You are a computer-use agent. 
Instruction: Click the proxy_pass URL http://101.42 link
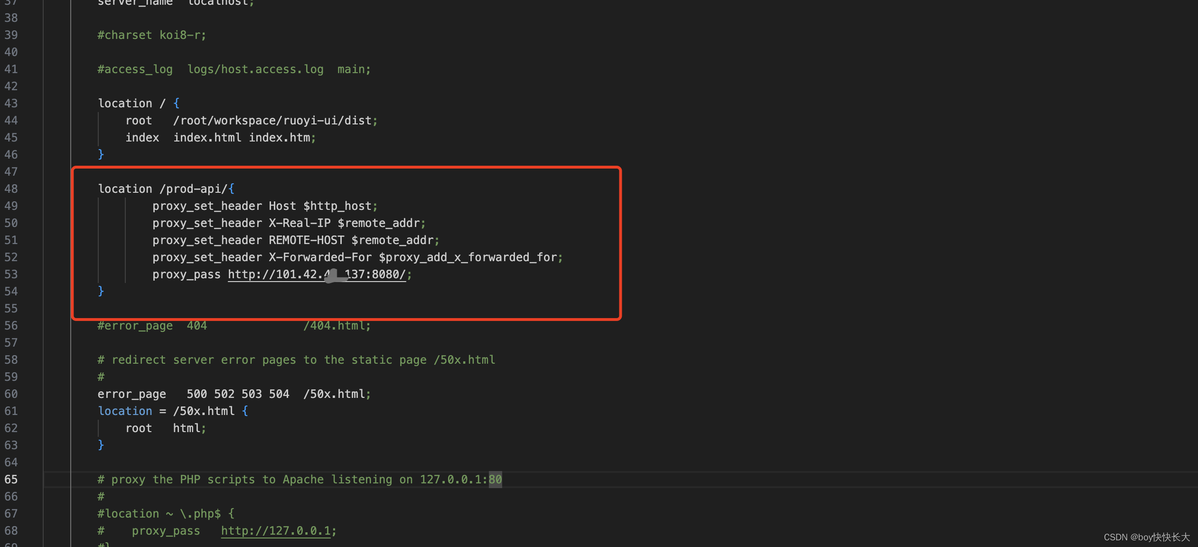(x=317, y=274)
